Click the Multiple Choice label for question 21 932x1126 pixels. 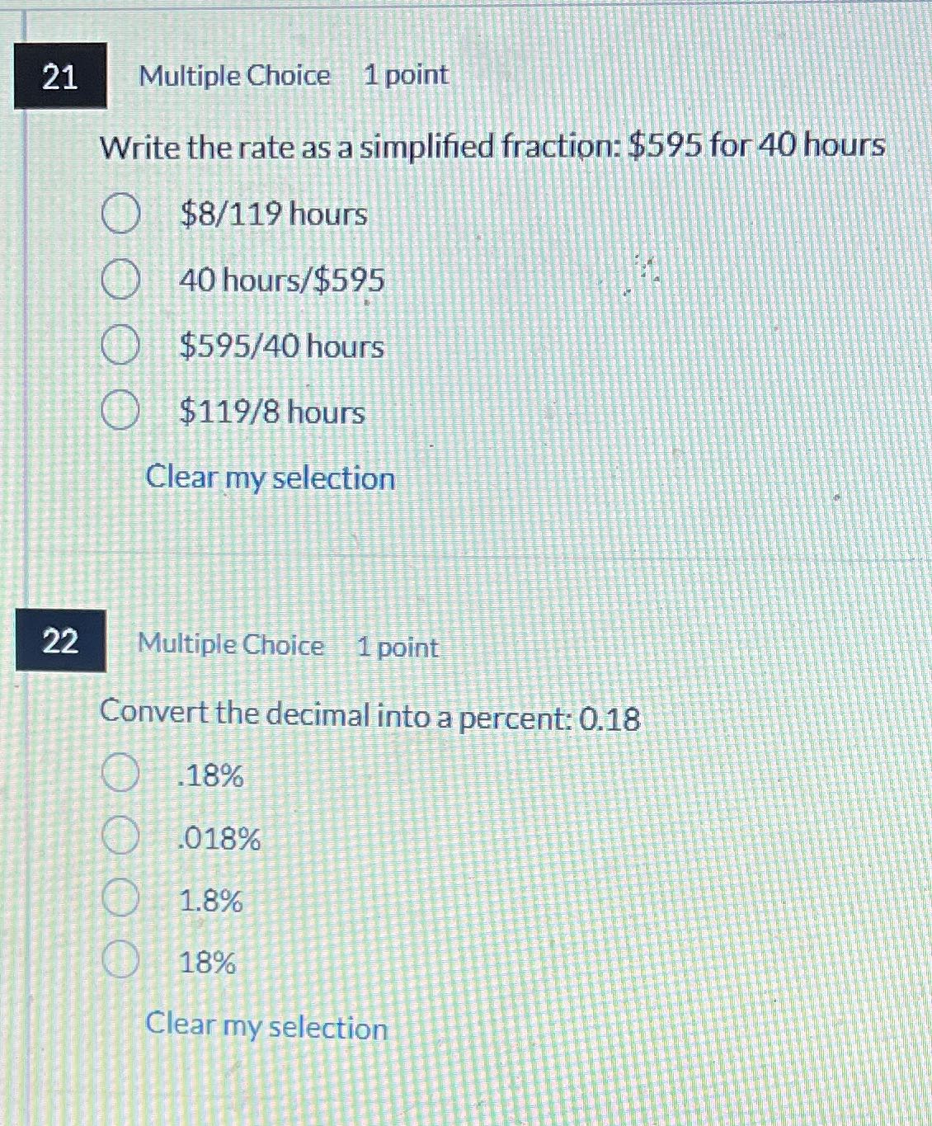point(233,77)
